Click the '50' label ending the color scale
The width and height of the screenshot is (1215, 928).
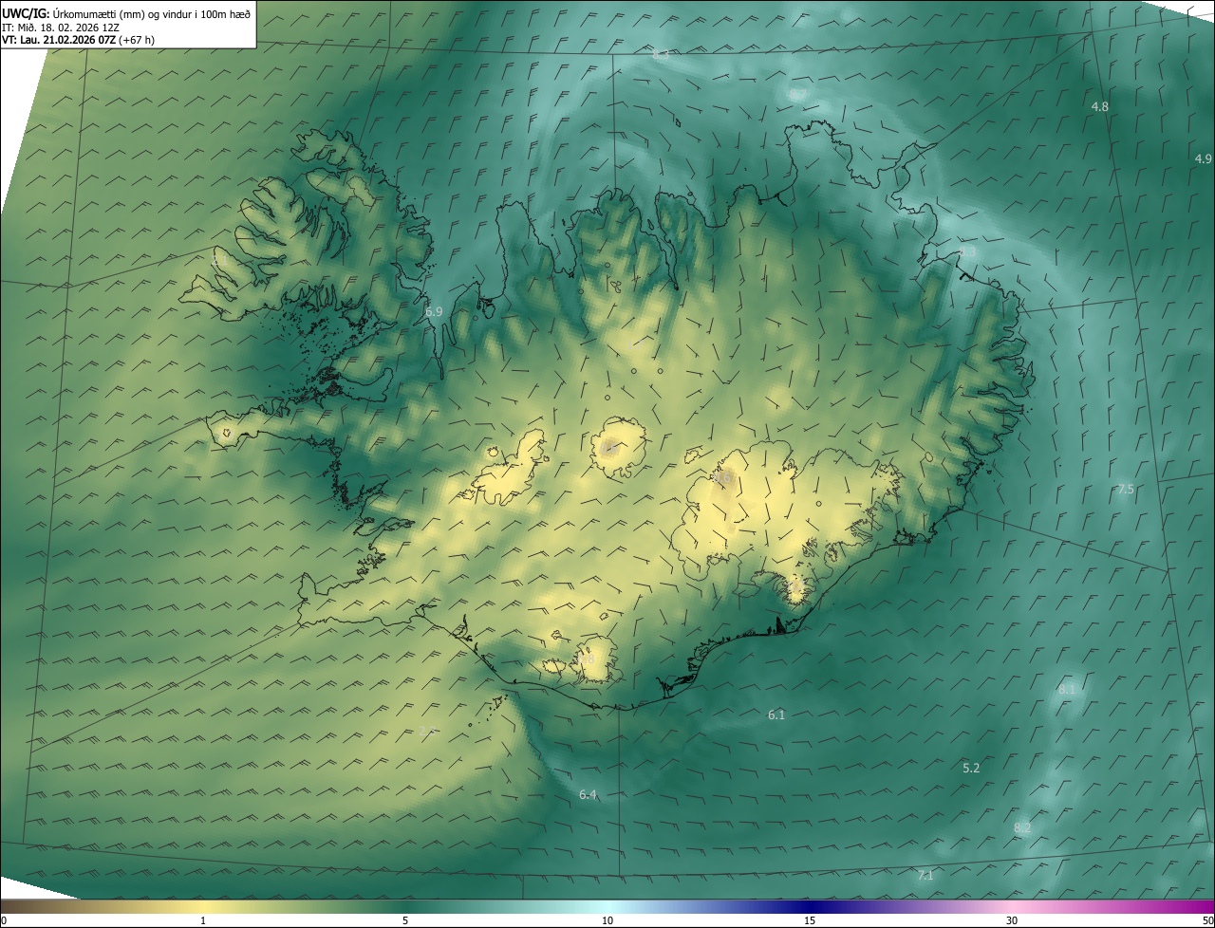coord(1206,920)
